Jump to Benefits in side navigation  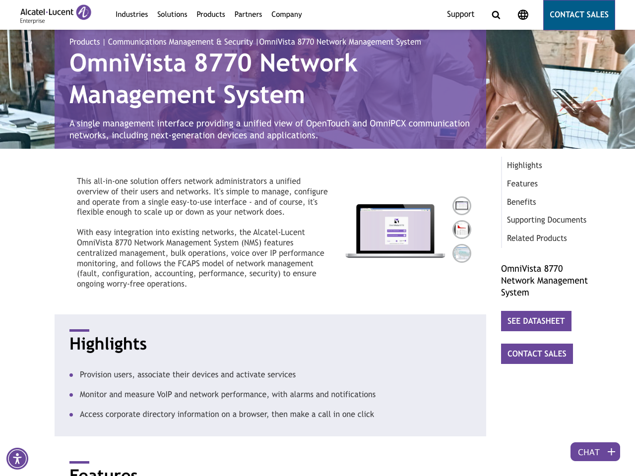[521, 202]
